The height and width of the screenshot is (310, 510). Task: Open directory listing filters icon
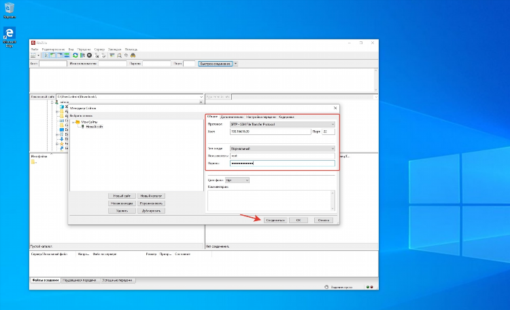click(x=112, y=56)
